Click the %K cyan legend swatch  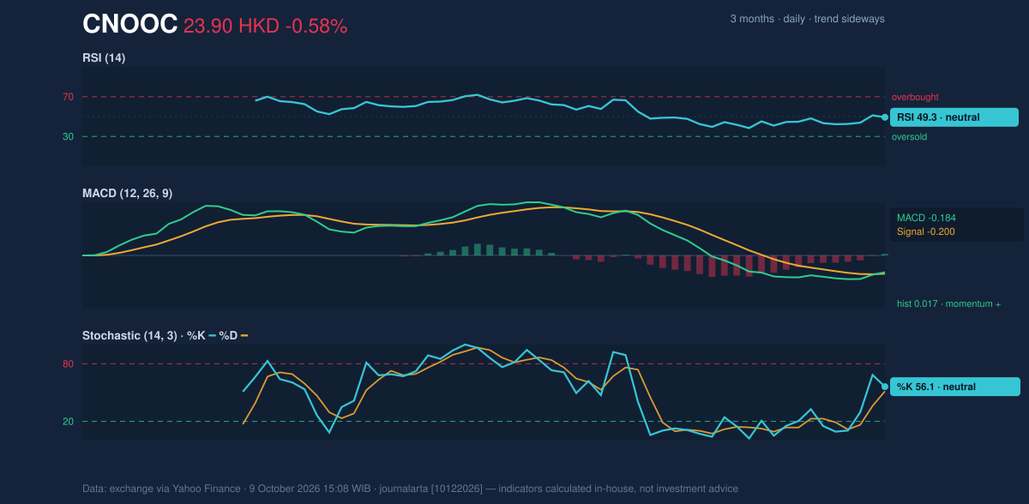tap(213, 335)
